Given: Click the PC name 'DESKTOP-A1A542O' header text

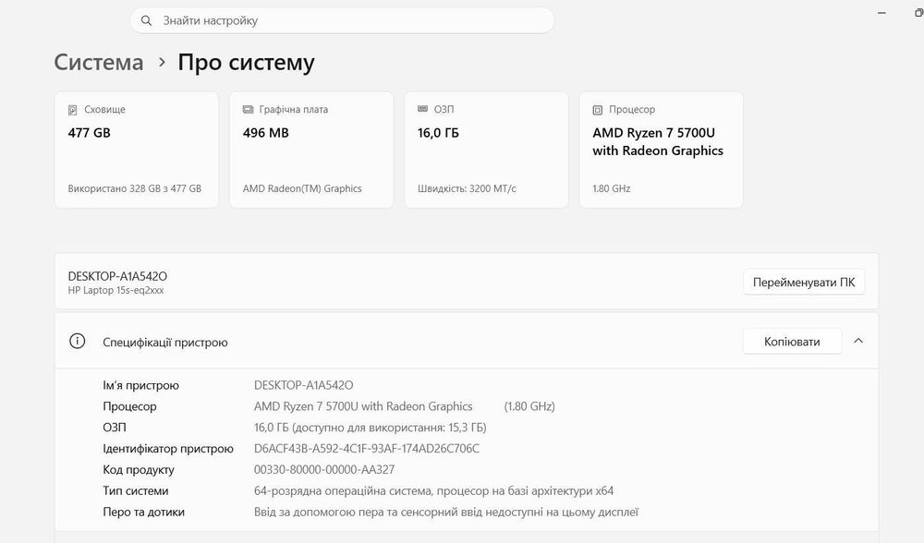Looking at the screenshot, I should point(118,276).
